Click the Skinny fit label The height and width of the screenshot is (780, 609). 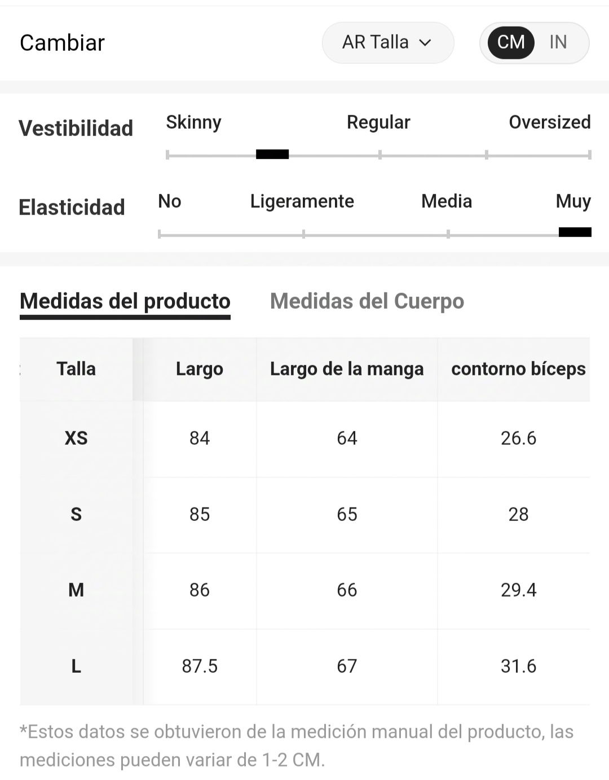click(193, 122)
